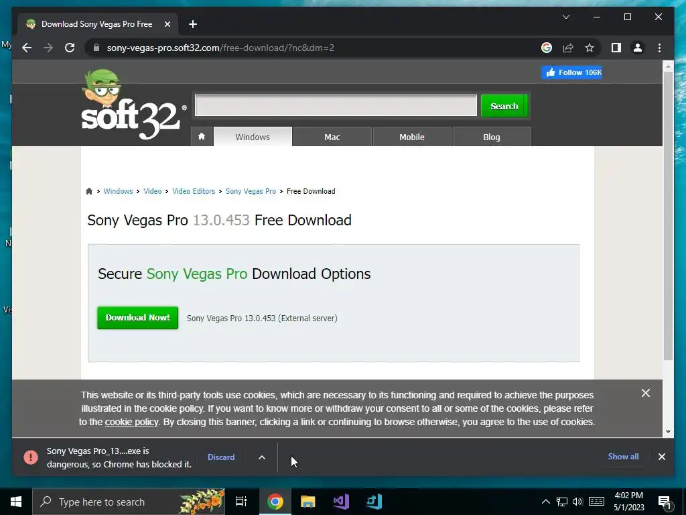Click the green Download Now! button
Image resolution: width=686 pixels, height=515 pixels.
point(137,317)
